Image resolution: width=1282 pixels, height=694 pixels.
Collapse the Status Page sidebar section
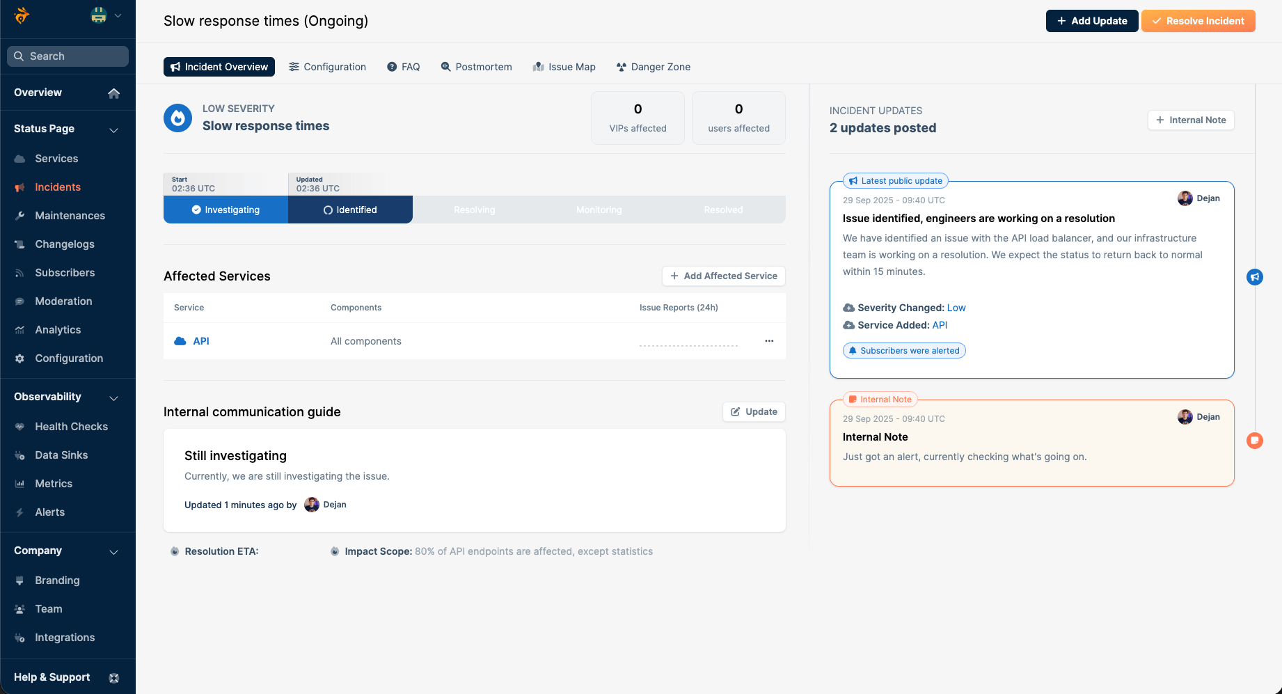113,129
